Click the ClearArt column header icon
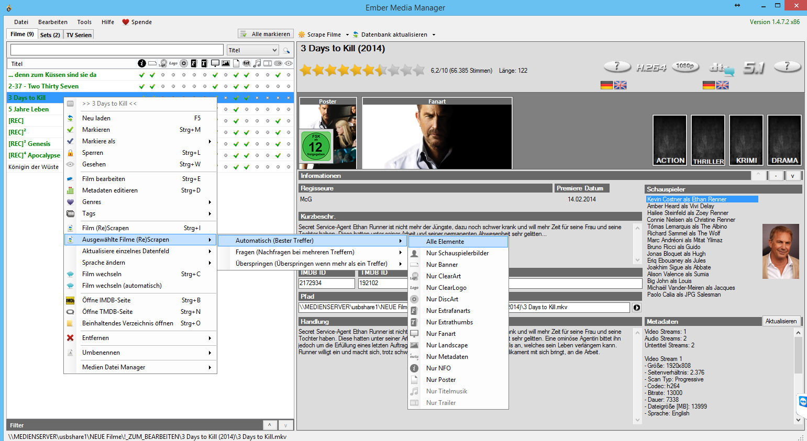This screenshot has width=807, height=441. [163, 63]
